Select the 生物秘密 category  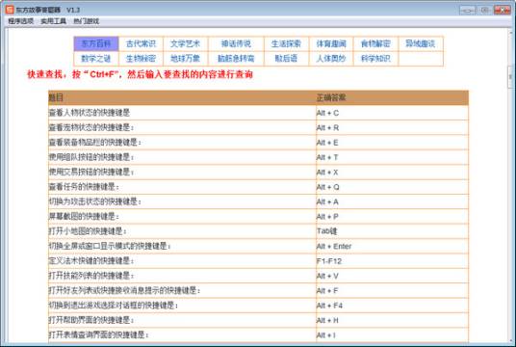pos(141,59)
